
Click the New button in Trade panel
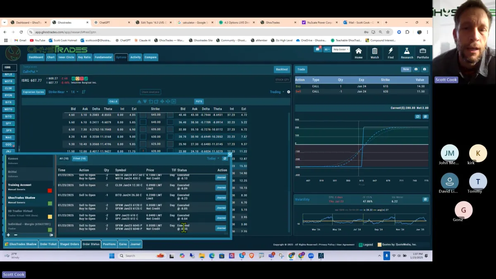(x=406, y=69)
